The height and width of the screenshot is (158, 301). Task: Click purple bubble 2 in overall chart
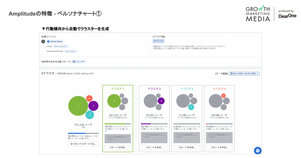pos(93,106)
